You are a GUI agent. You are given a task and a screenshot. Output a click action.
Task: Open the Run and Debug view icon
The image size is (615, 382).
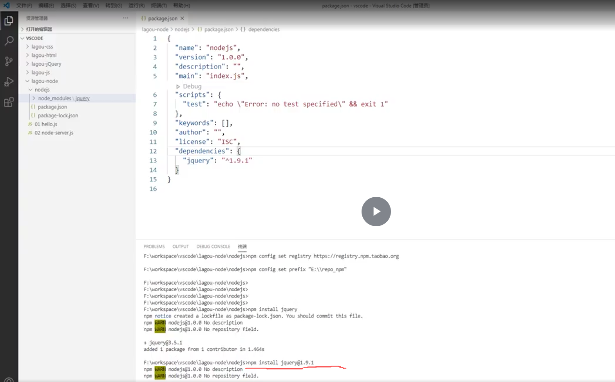tap(9, 81)
